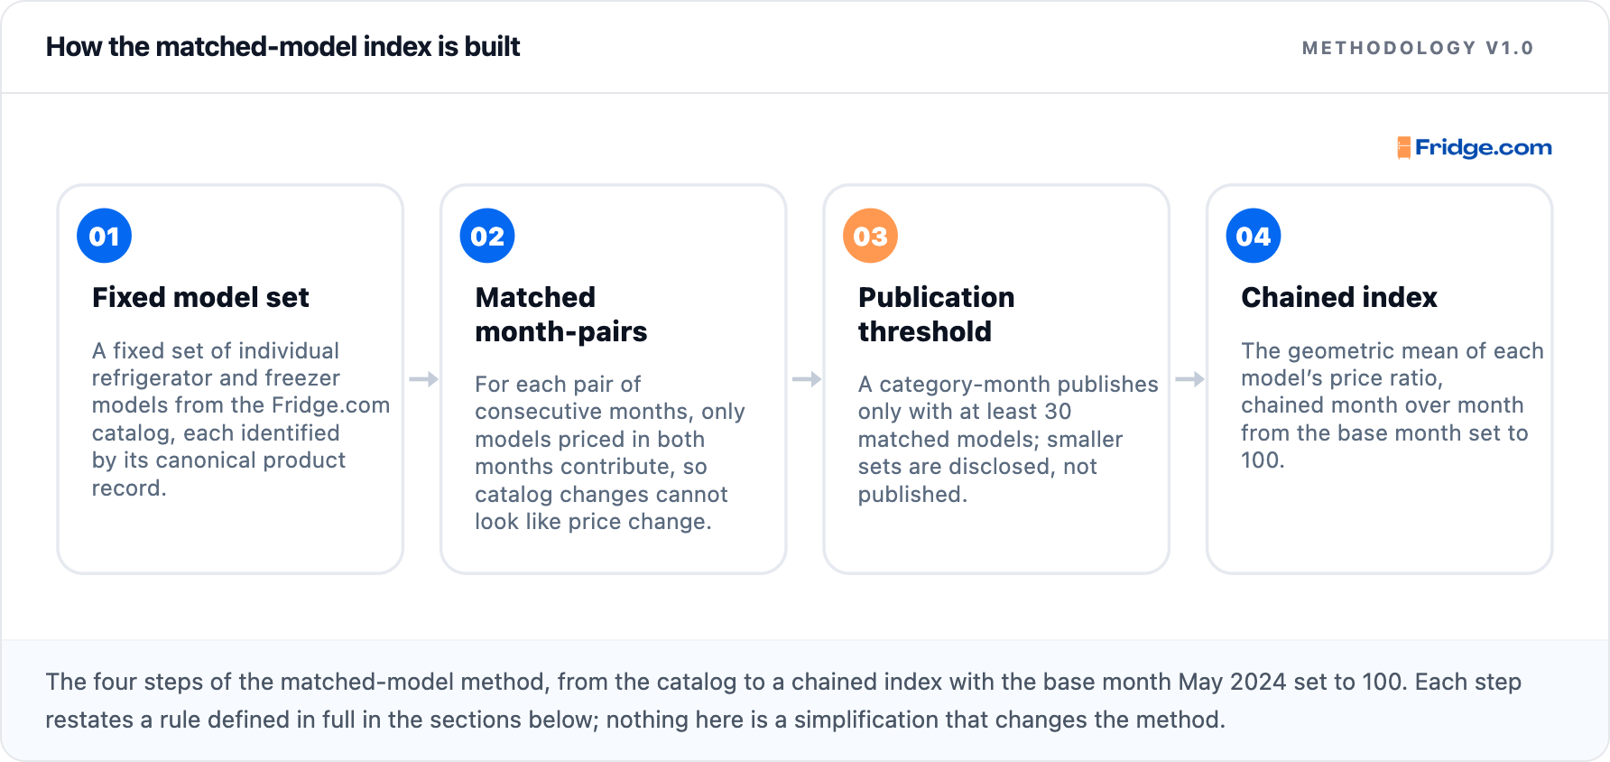Click the geometric mean description text

click(1393, 405)
